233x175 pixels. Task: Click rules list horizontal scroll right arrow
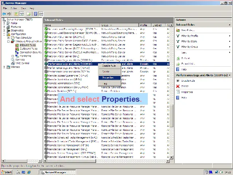pos(168,161)
